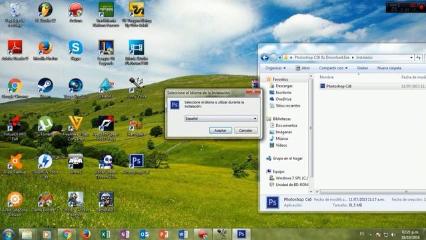
Task: Open Funny Voice desktop shortcut
Action: tap(136, 88)
